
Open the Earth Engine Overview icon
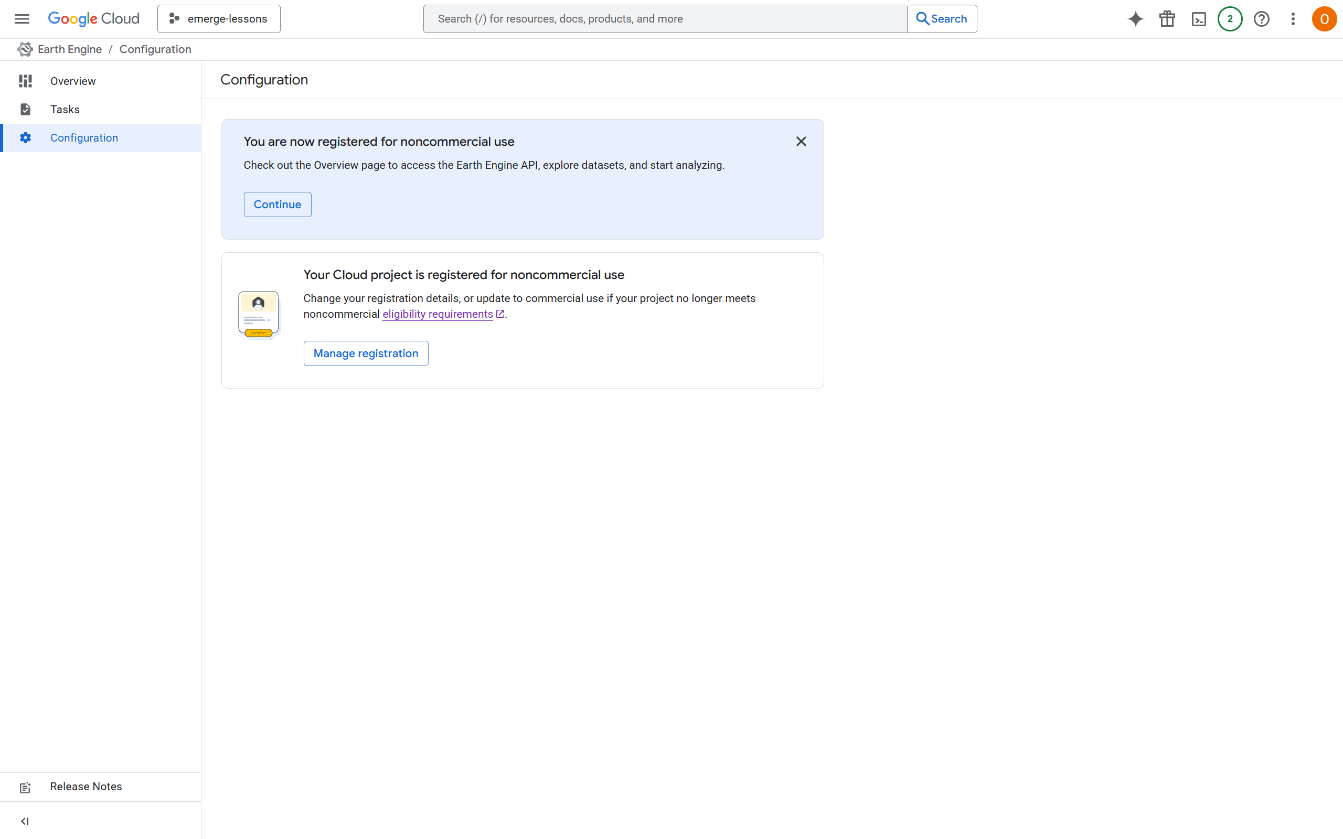pos(25,81)
